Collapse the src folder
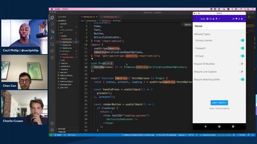257x144 pixels. point(61,33)
